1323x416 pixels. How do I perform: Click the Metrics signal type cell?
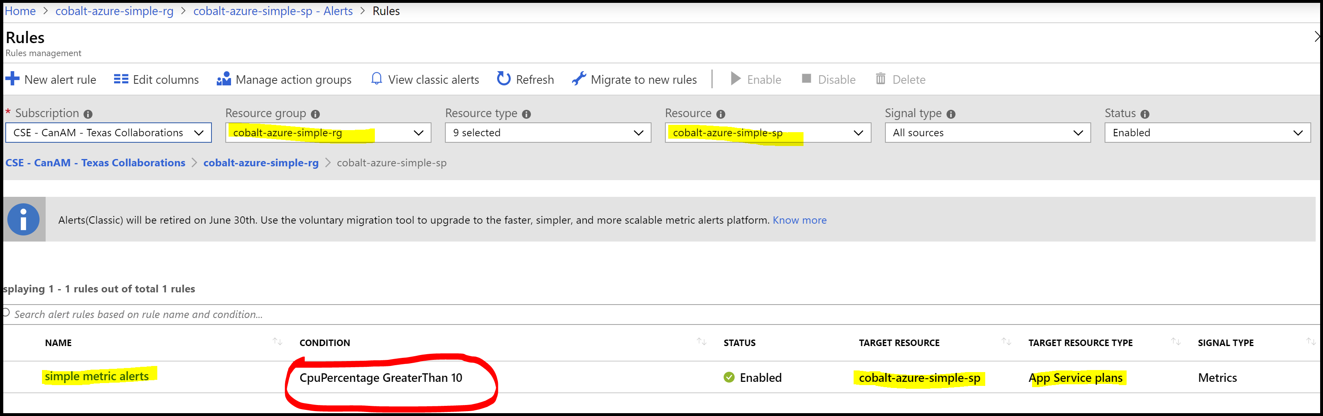pyautogui.click(x=1217, y=378)
